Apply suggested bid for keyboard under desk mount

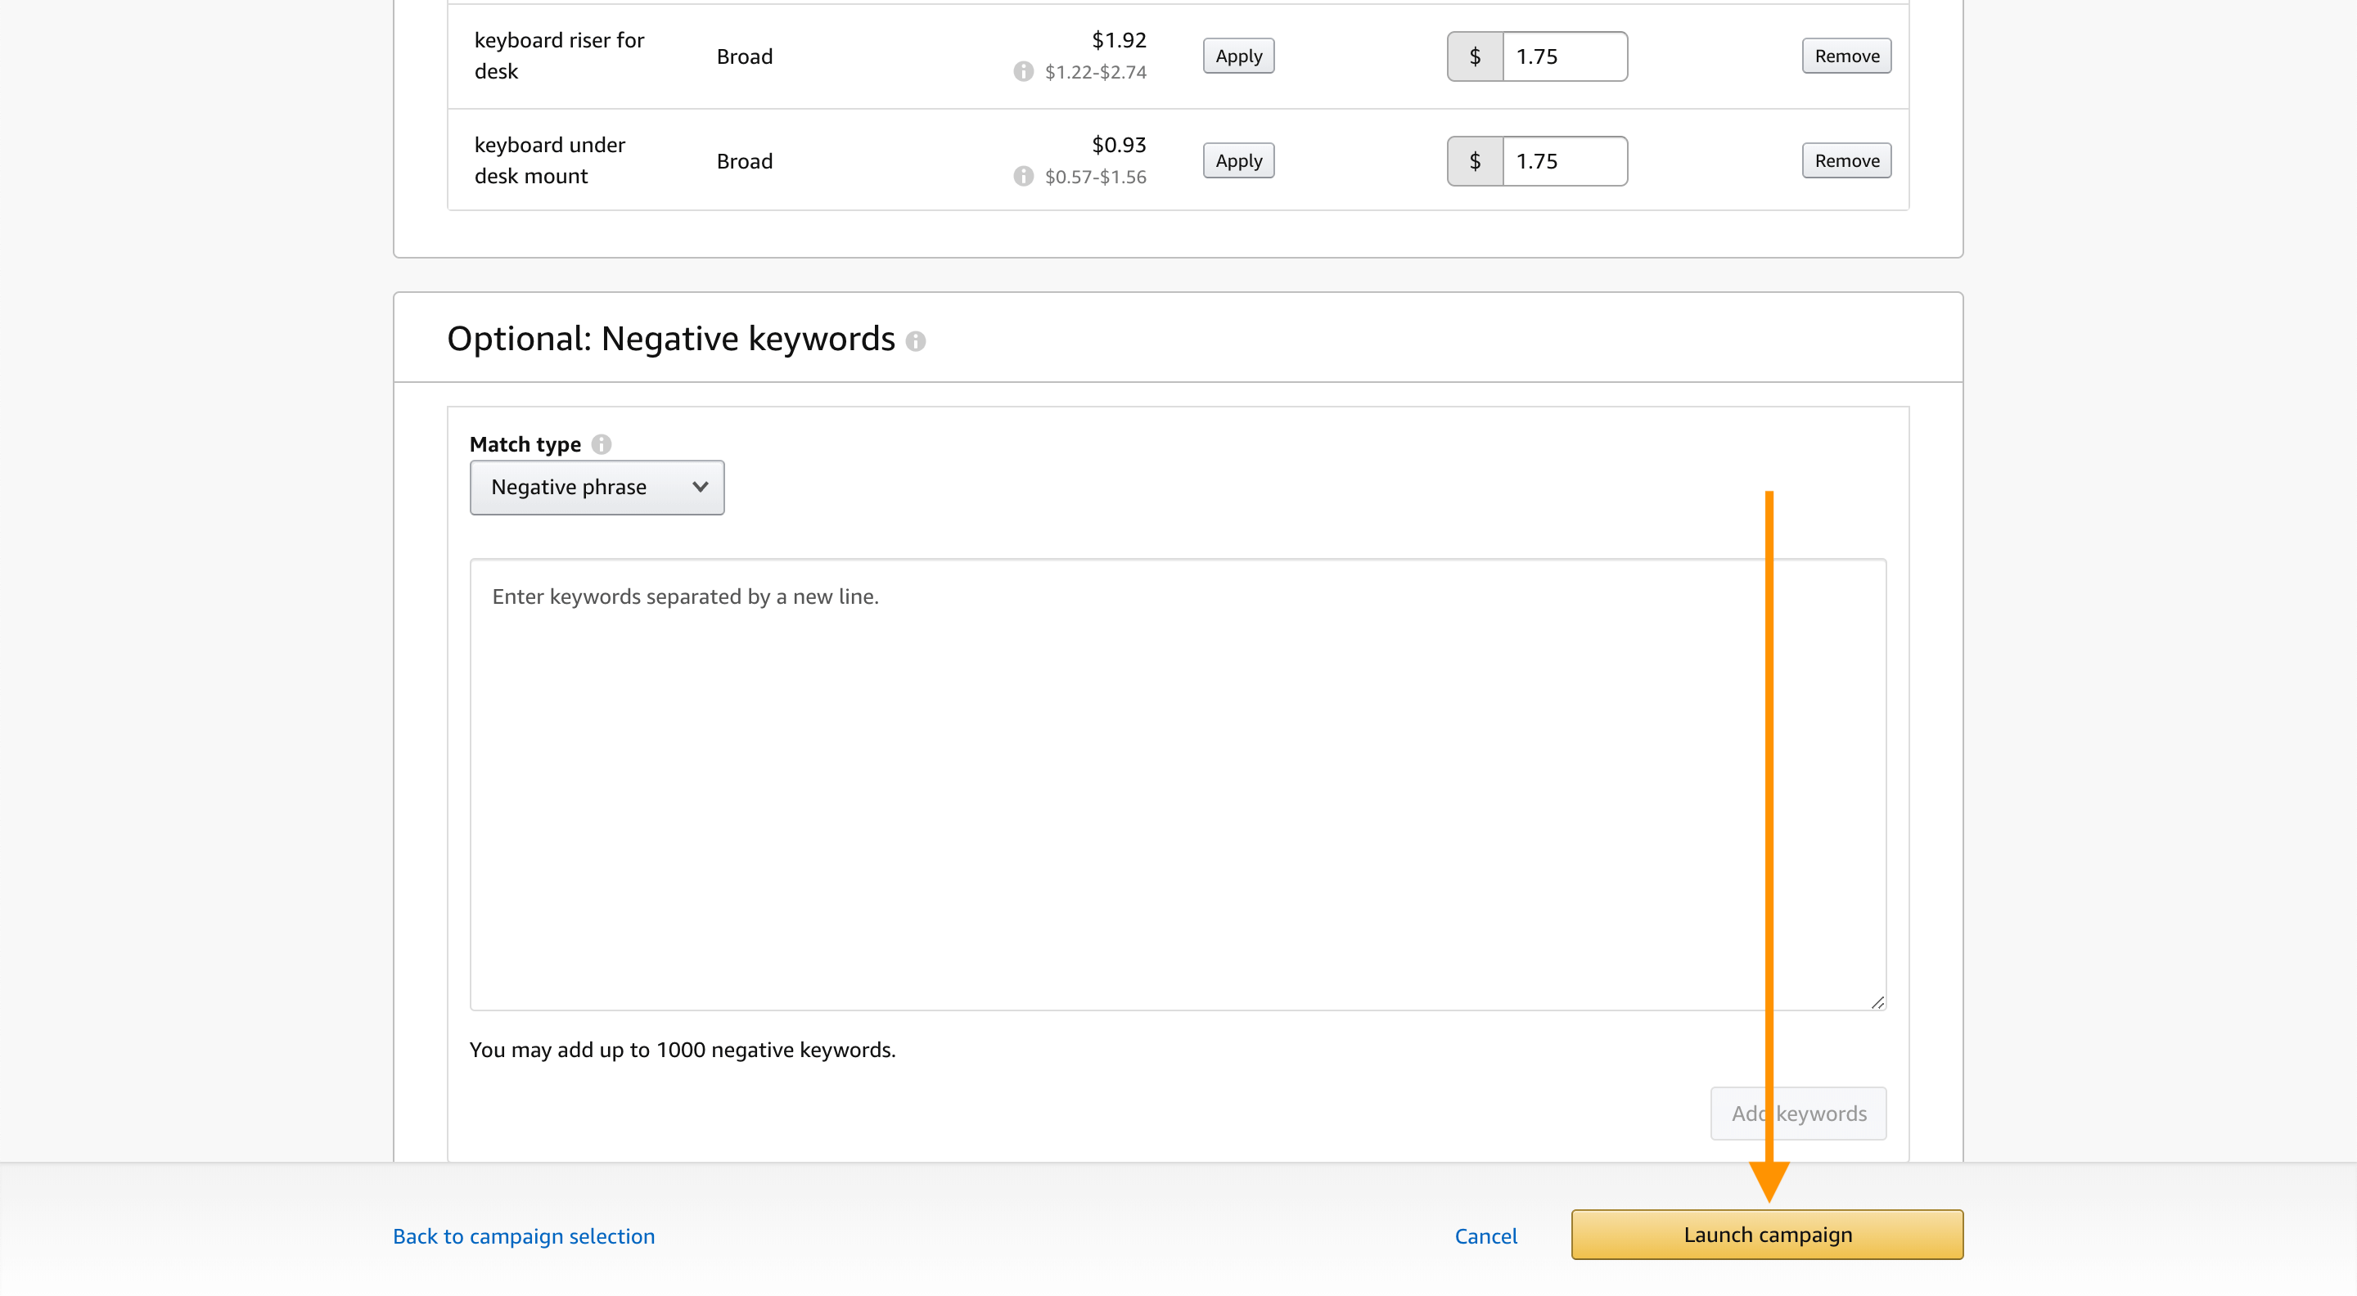(1238, 161)
